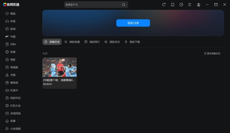The width and height of the screenshot is (230, 133).
Task: Open 听音 in the sidebar
Action: coord(13,21)
